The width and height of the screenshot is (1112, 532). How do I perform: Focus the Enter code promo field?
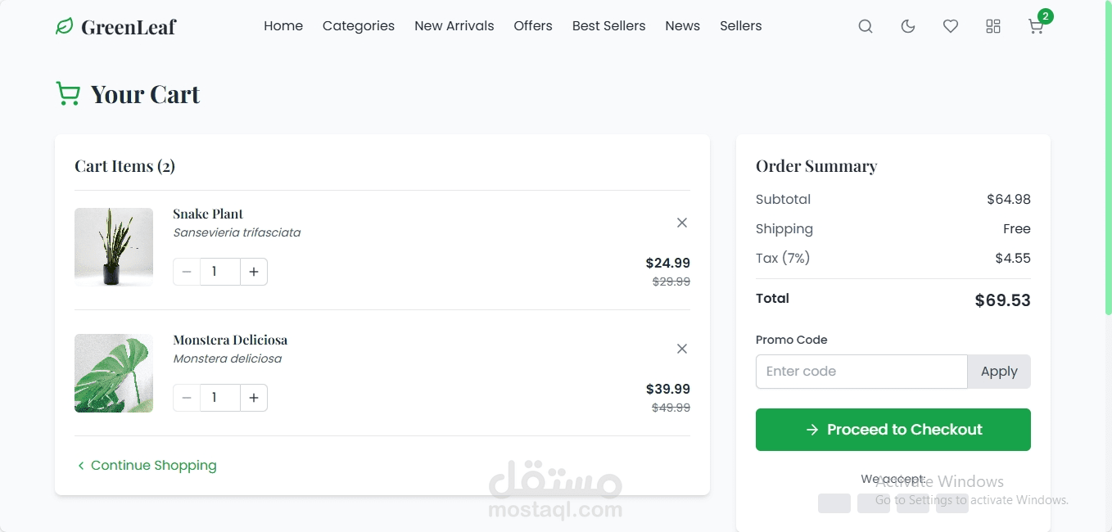(861, 372)
